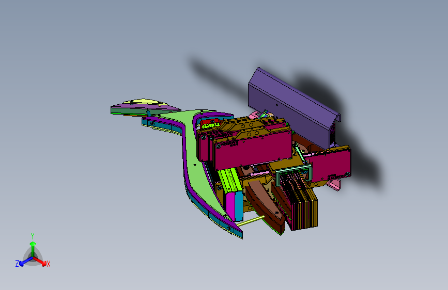Select the bright lime green block

230,181
